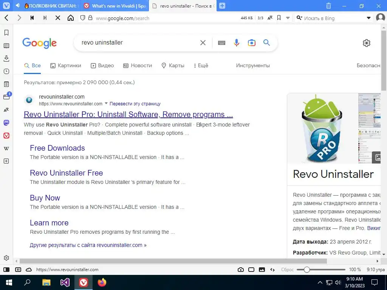Switch to What's new in Vivaldi tab
The image size is (387, 290).
click(x=115, y=6)
